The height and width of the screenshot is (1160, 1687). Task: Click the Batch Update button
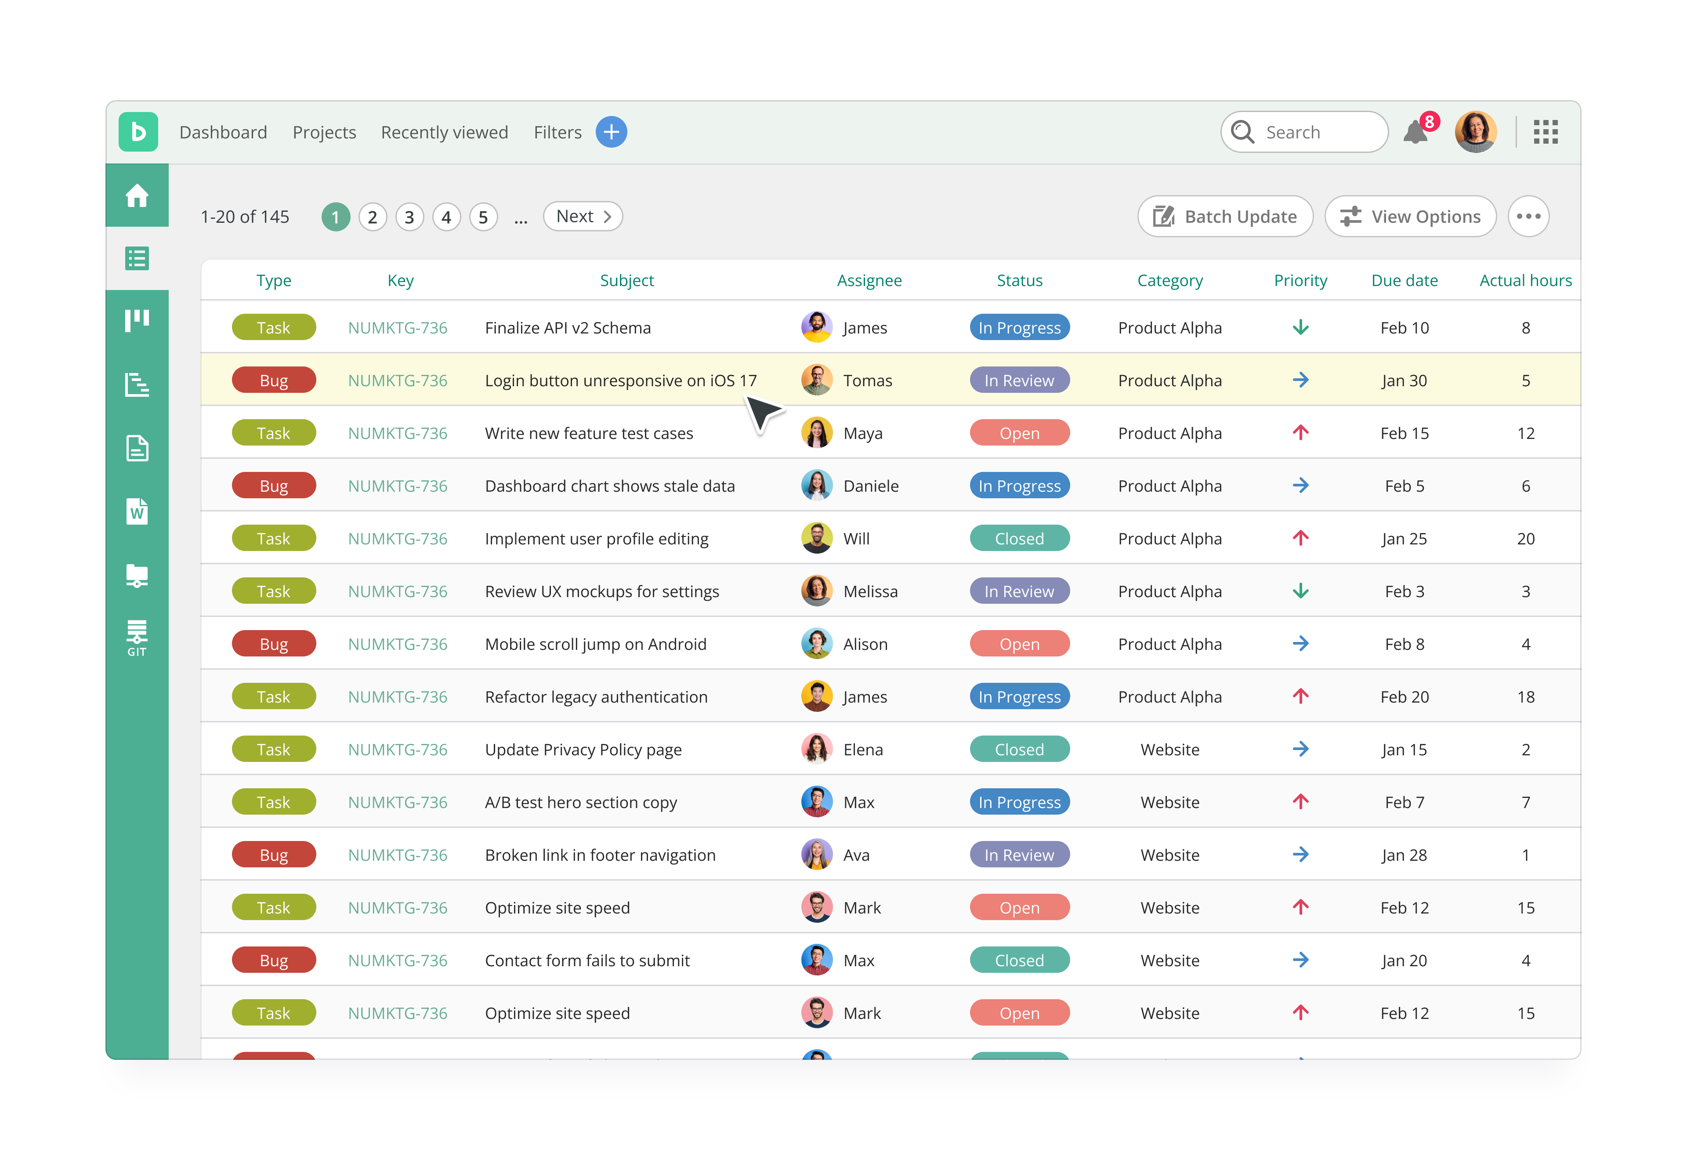pos(1225,217)
